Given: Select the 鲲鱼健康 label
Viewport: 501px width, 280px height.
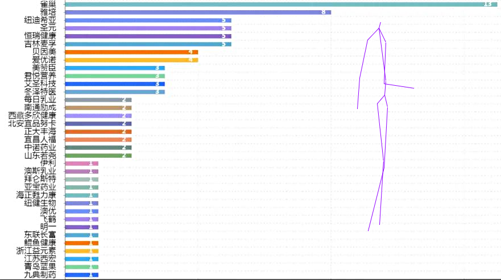Looking at the screenshot, I should point(40,243).
